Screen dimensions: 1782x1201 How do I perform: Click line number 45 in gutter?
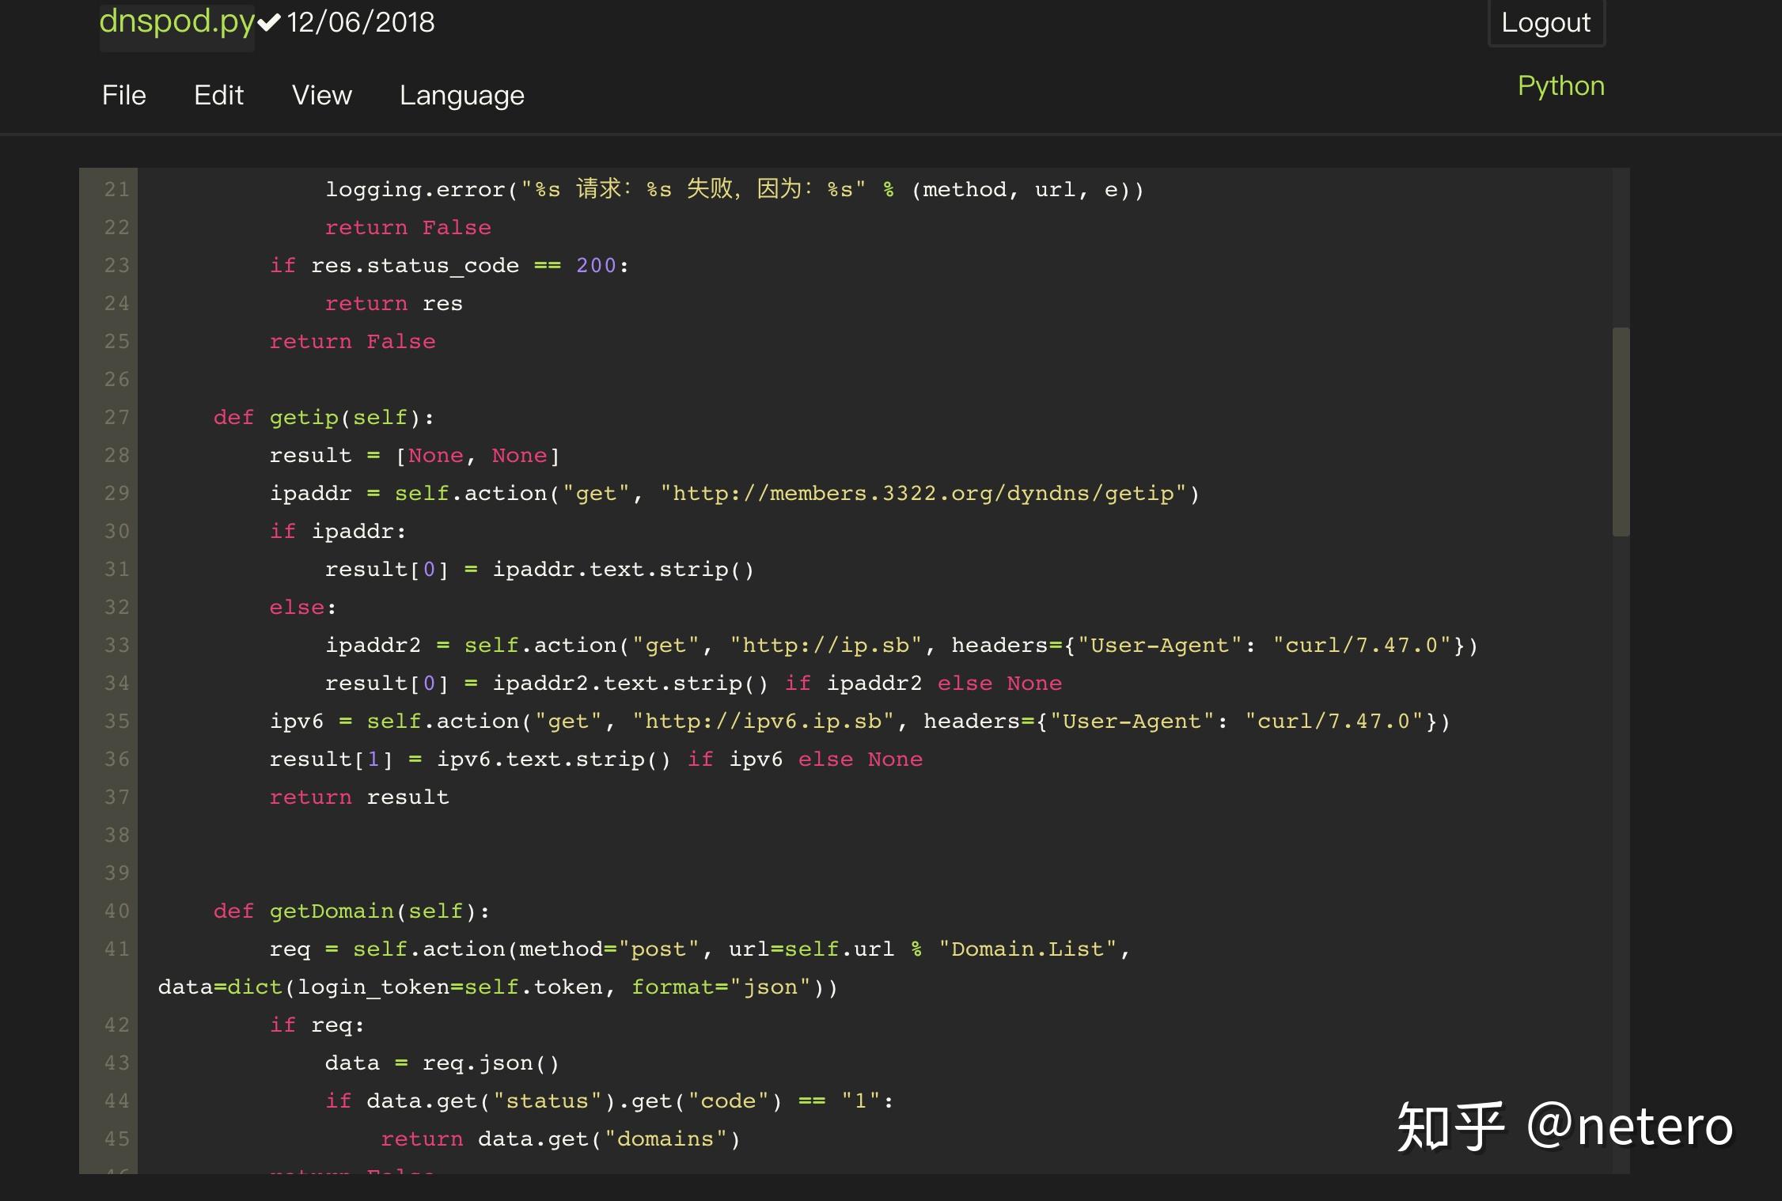[117, 1139]
